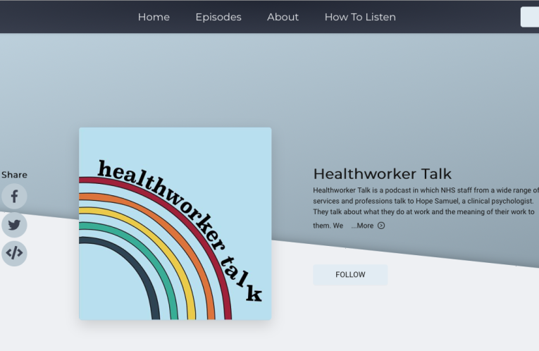This screenshot has height=351, width=539.
Task: Open the embed code share icon
Action: pos(14,253)
